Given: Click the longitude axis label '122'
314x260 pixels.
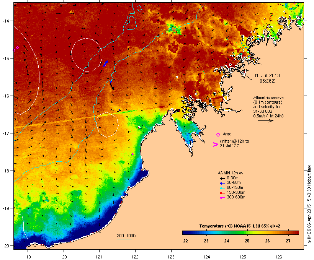Looking at the screenshot, I should 135,257.
